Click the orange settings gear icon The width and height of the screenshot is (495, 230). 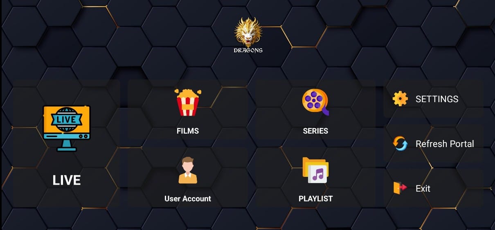[400, 99]
